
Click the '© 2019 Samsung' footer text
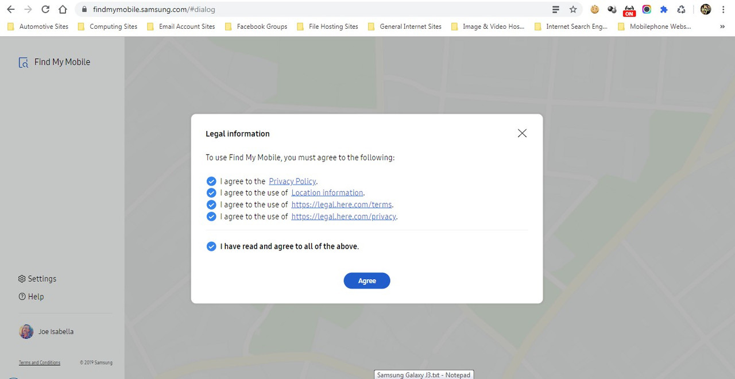(x=96, y=363)
